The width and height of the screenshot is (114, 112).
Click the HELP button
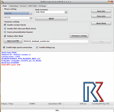51,18
